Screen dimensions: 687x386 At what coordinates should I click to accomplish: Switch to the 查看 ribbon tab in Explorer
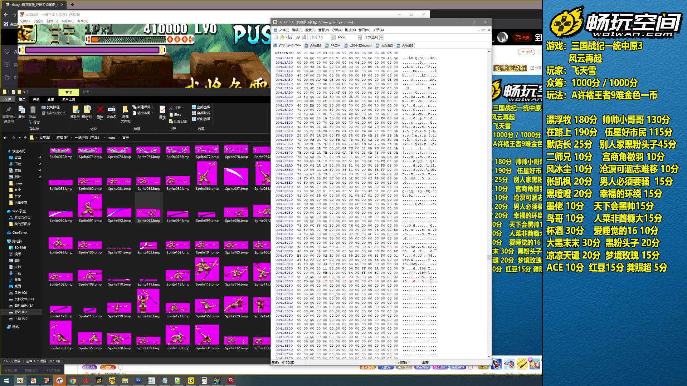[51, 99]
